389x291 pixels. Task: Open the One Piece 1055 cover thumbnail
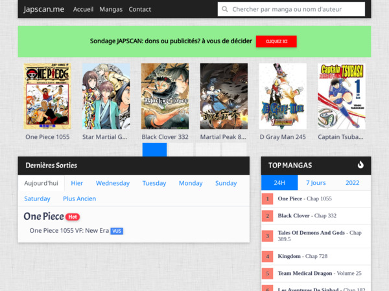click(47, 96)
